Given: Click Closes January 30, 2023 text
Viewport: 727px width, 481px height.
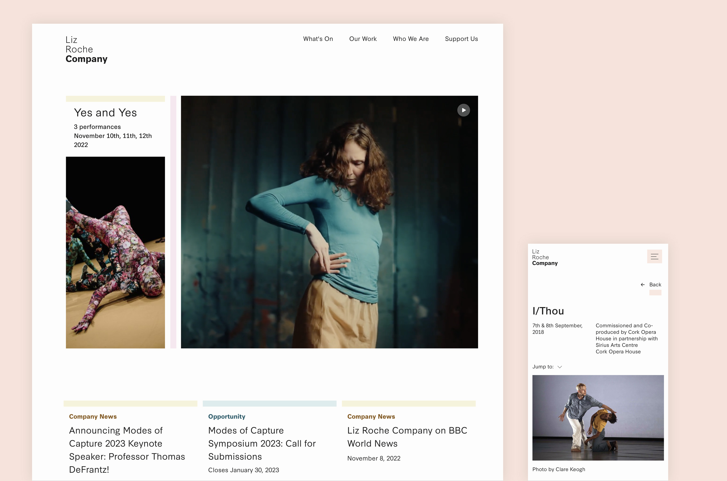Looking at the screenshot, I should 243,470.
